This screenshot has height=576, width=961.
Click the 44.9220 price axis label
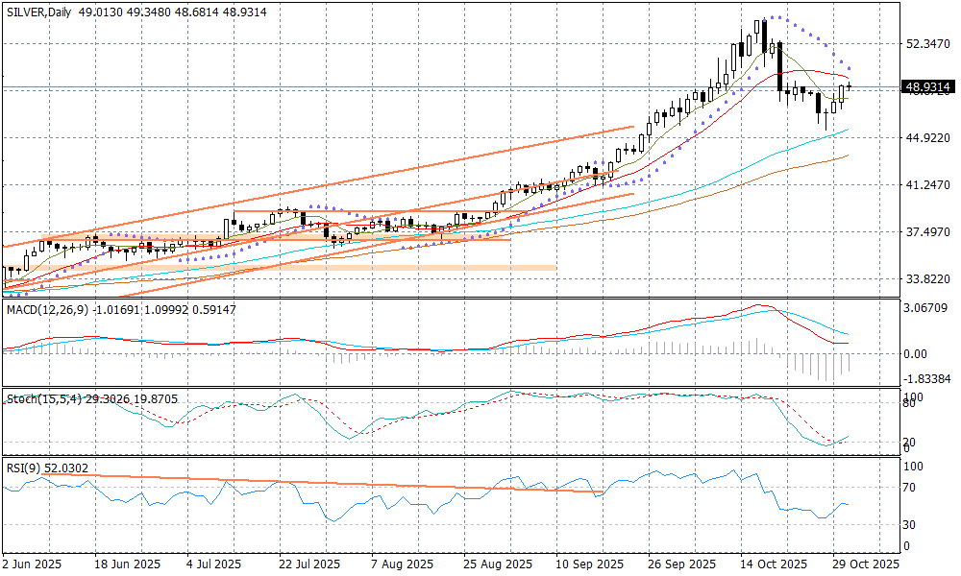point(927,138)
